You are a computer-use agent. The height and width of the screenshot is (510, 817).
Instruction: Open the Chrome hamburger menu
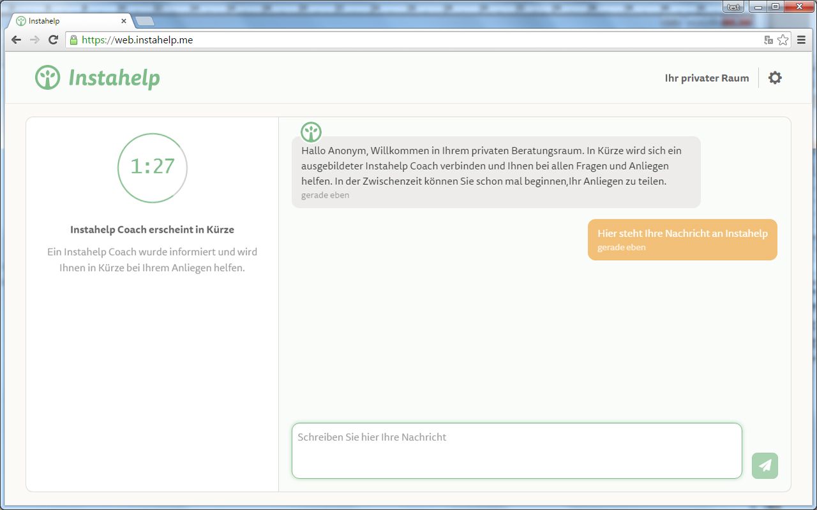point(802,40)
